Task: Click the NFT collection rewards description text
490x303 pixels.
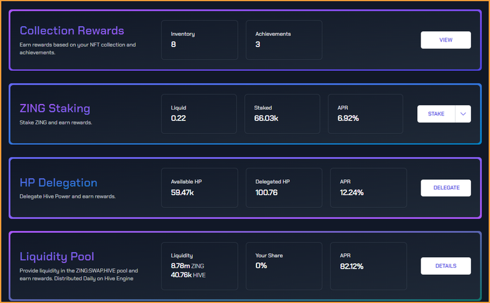Action: pos(77,48)
